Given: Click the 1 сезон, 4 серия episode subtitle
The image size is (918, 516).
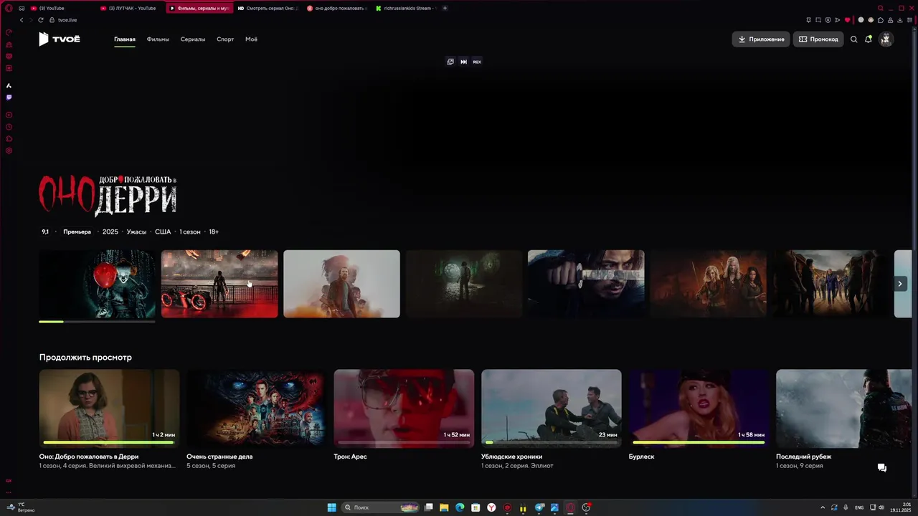Looking at the screenshot, I should coord(108,466).
